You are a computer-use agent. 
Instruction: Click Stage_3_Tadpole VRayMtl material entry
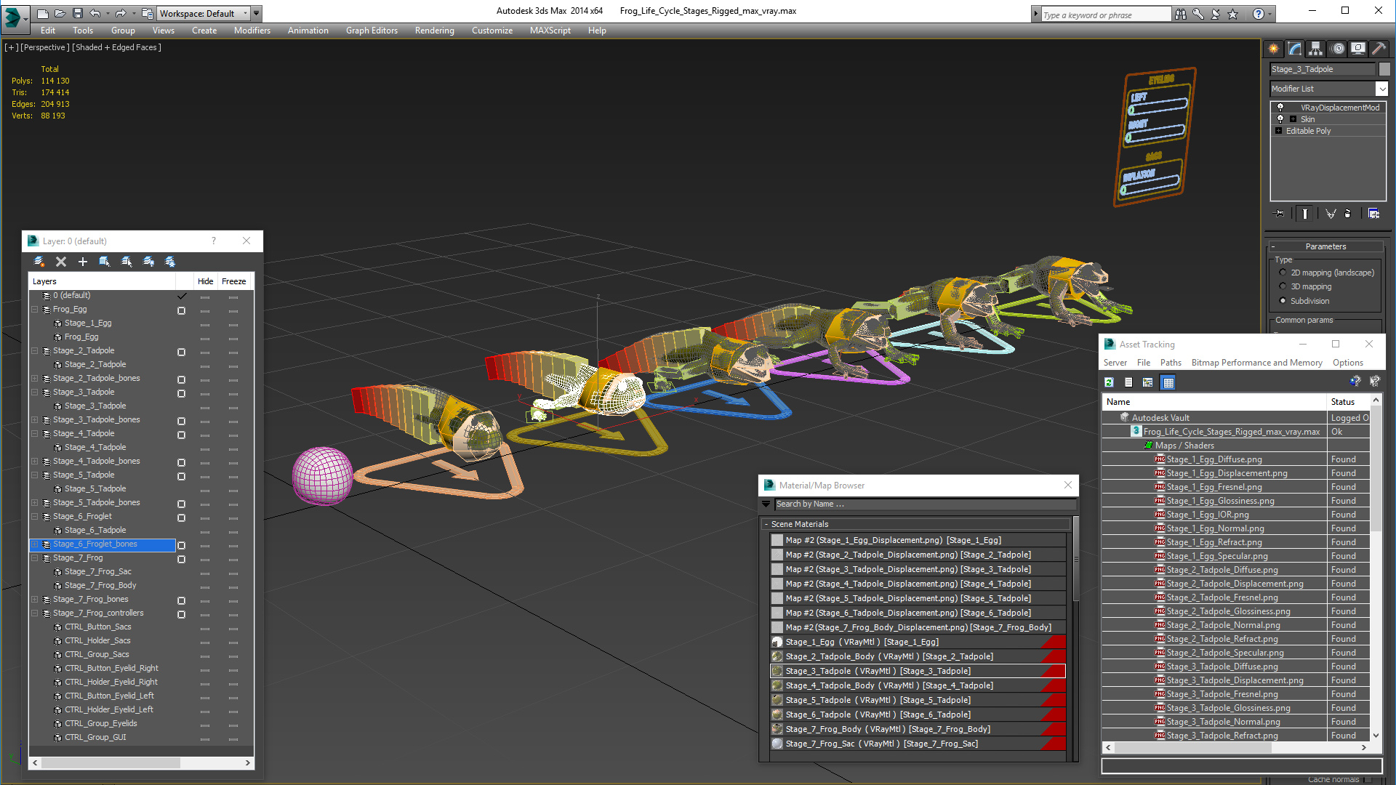pyautogui.click(x=918, y=671)
